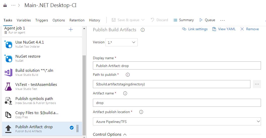Click the Azure DevOps project icon
The width and height of the screenshot is (266, 138).
pos(5,5)
